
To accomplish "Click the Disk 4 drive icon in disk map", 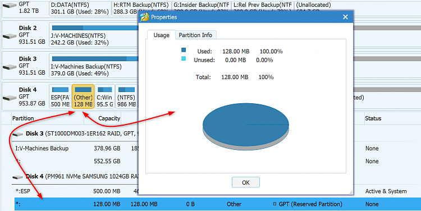I will click(10, 98).
